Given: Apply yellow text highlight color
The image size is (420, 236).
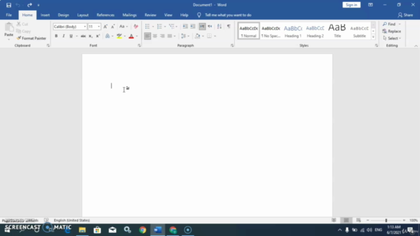Looking at the screenshot, I should pos(119,36).
